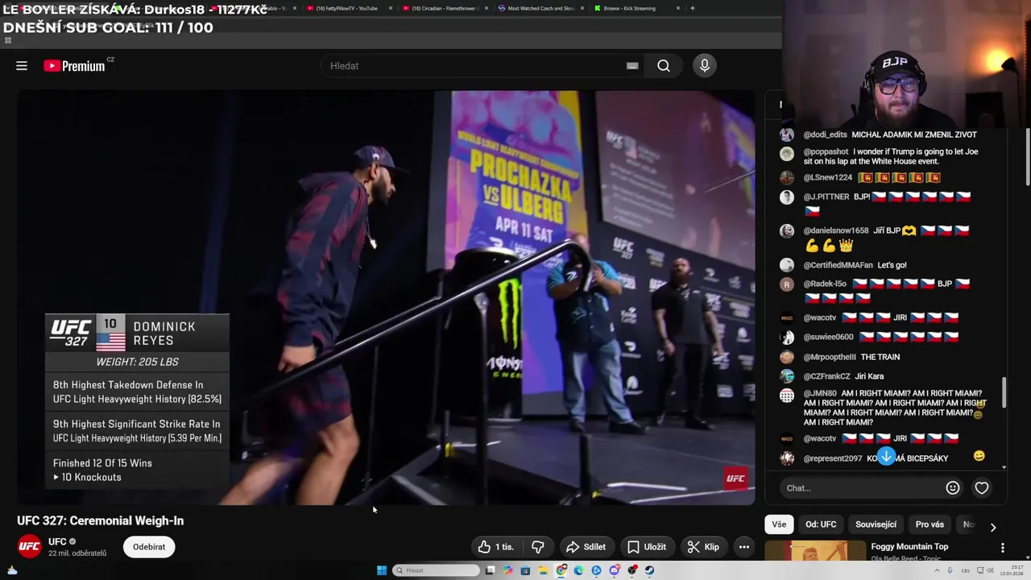Open the Windows Start menu
The width and height of the screenshot is (1031, 580).
point(381,570)
